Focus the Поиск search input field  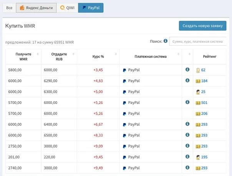[197, 41]
